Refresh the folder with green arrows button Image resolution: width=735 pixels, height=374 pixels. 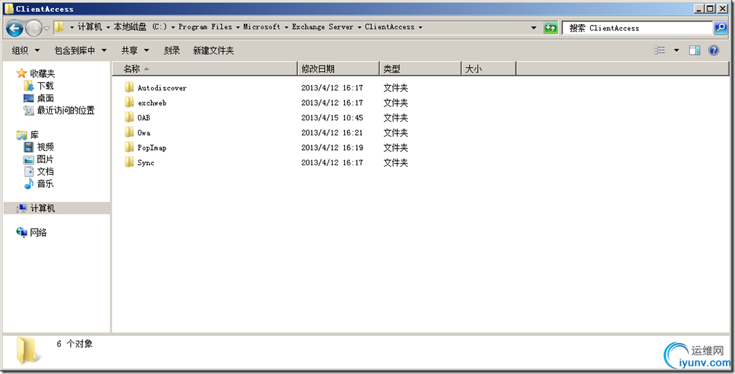550,28
